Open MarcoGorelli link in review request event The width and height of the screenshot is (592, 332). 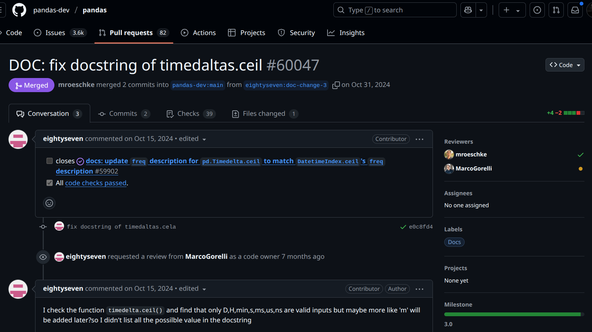[206, 256]
